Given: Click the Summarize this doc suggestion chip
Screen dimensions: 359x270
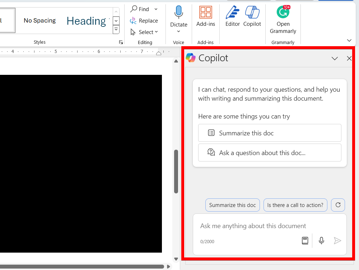Looking at the screenshot, I should point(232,205).
